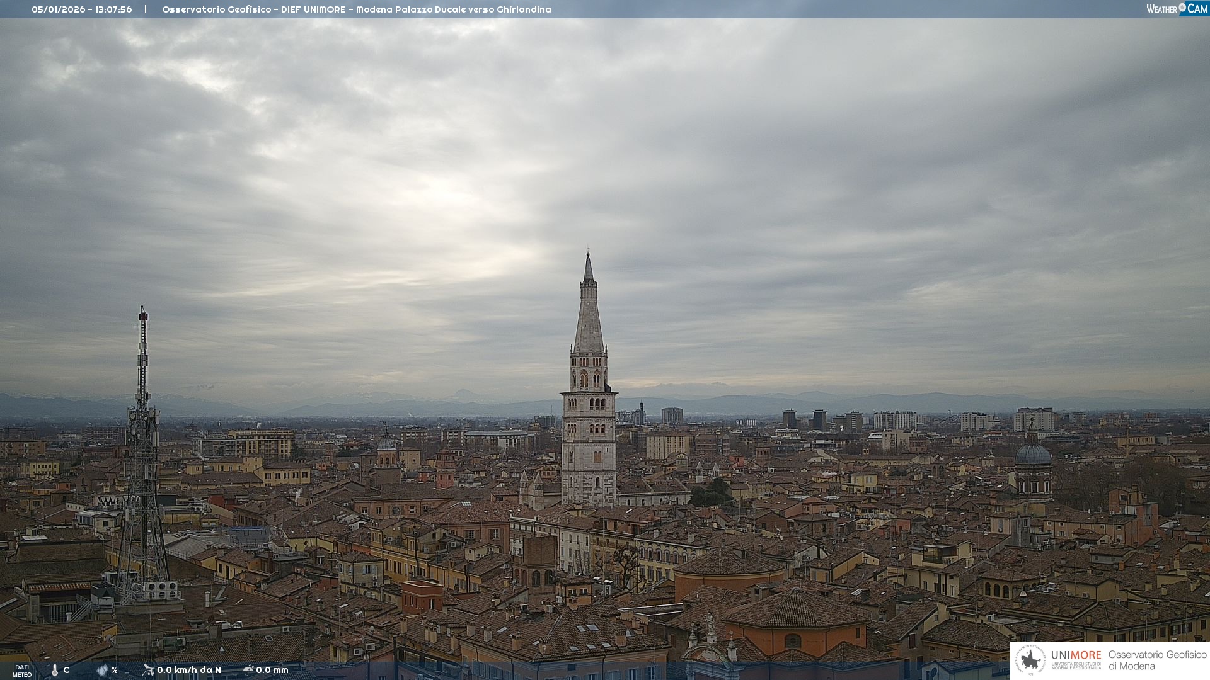Click the 05/01/2026 13:07:56 timestamp
The height and width of the screenshot is (680, 1210).
click(82, 9)
